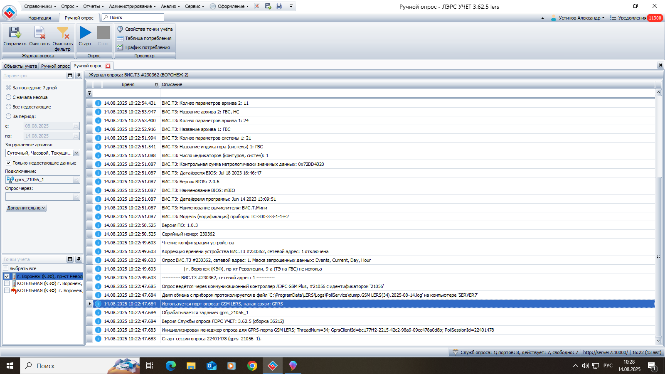Switch to the 'Объекты учета' tab

(20, 66)
